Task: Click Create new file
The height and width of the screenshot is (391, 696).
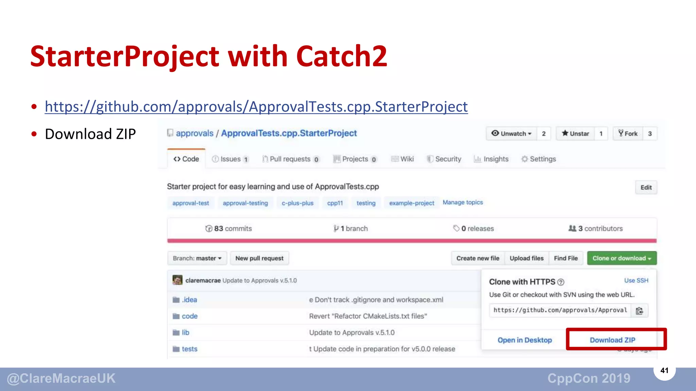Action: point(478,258)
